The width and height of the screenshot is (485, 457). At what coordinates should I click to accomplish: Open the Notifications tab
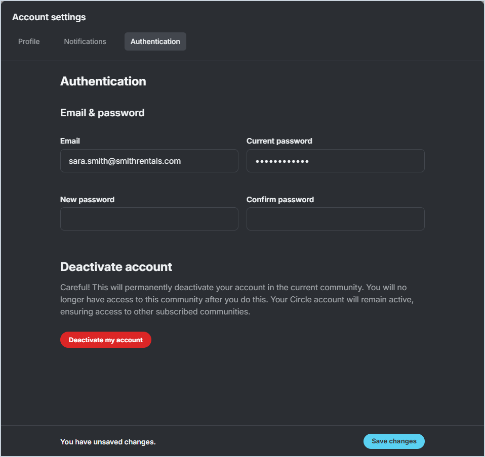[x=85, y=41]
